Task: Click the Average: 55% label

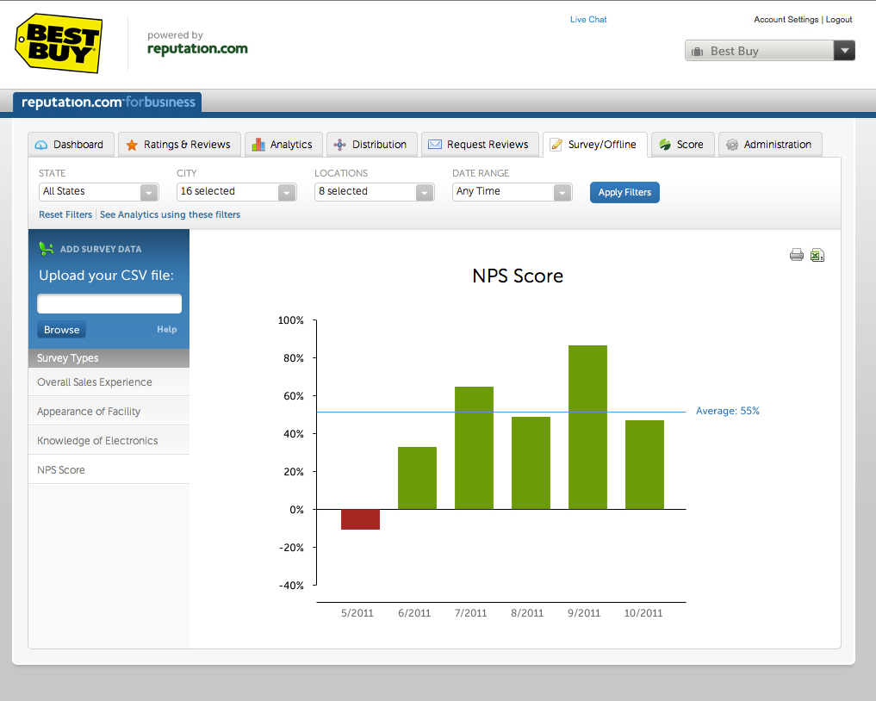Action: (727, 411)
